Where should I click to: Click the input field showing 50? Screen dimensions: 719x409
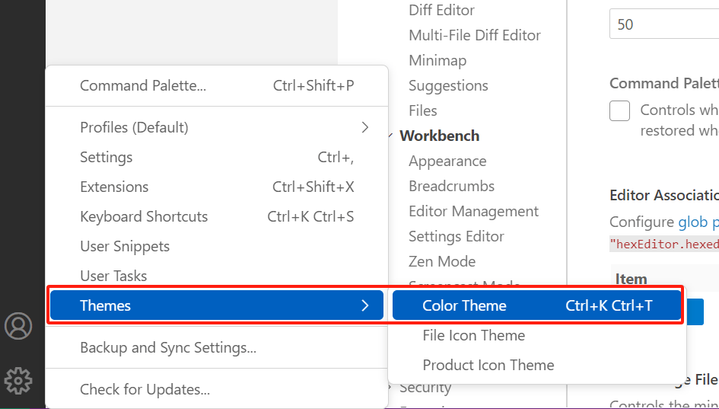click(664, 24)
